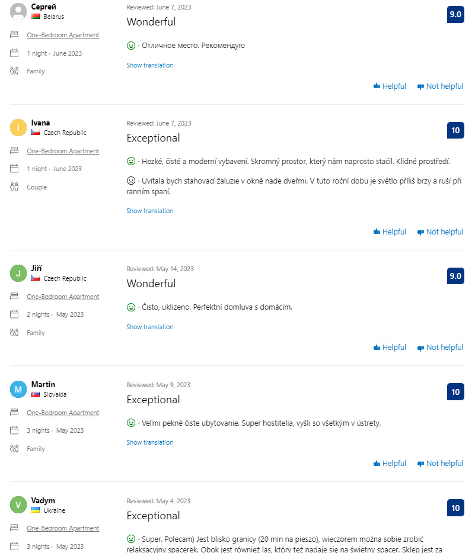Click thumbs-up icon on Martin's review
This screenshot has height=553, width=475.
coord(377,464)
